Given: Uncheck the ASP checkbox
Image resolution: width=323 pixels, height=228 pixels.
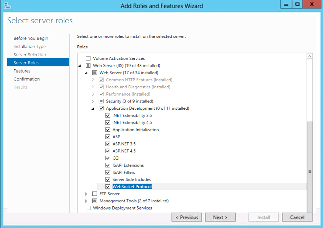Looking at the screenshot, I should coord(108,137).
